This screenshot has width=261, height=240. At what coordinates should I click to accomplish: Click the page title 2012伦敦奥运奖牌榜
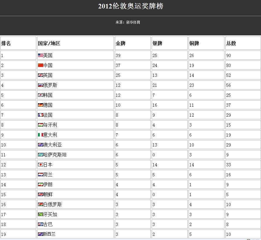(131, 6)
